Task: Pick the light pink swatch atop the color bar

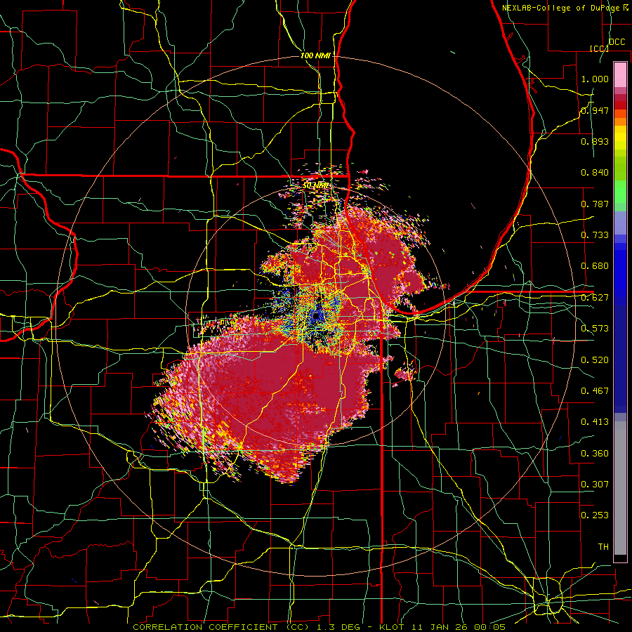Action: pos(620,74)
